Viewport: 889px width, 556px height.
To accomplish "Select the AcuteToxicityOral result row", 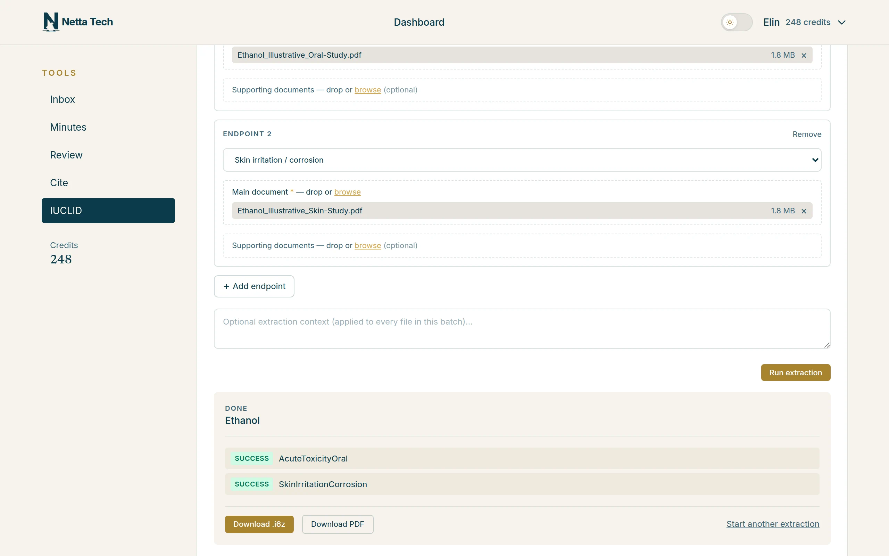I will [522, 459].
